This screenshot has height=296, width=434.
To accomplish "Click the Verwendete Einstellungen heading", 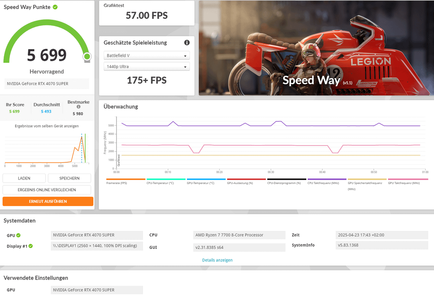I will pyautogui.click(x=36, y=278).
